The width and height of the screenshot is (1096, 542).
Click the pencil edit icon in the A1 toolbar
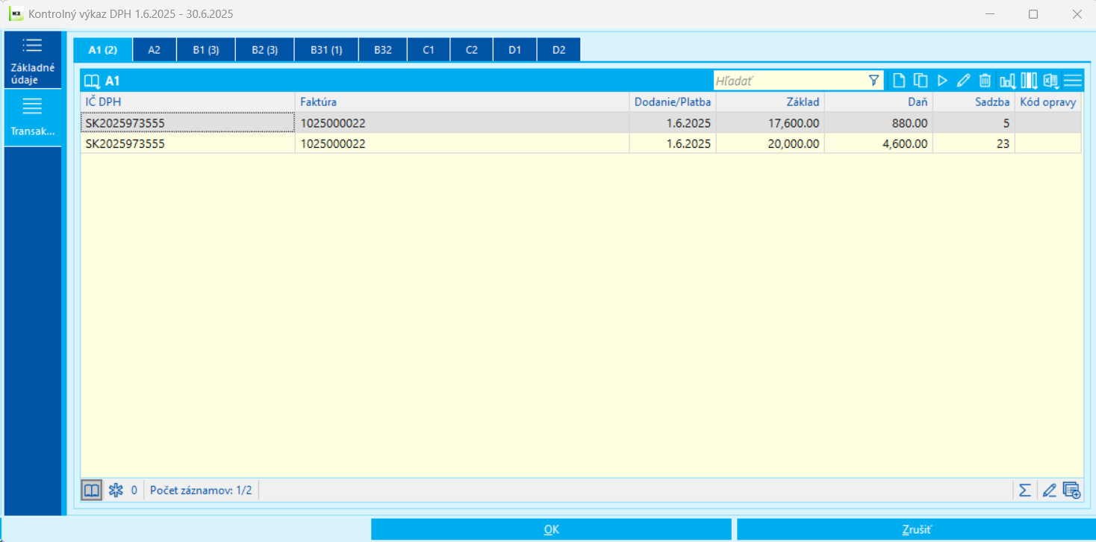pyautogui.click(x=963, y=81)
